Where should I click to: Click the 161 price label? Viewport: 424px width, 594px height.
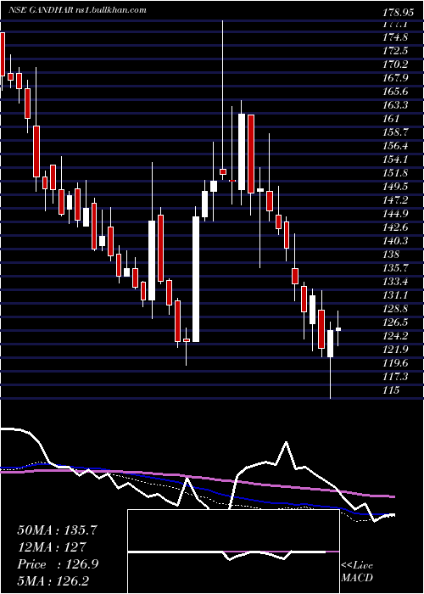391,119
